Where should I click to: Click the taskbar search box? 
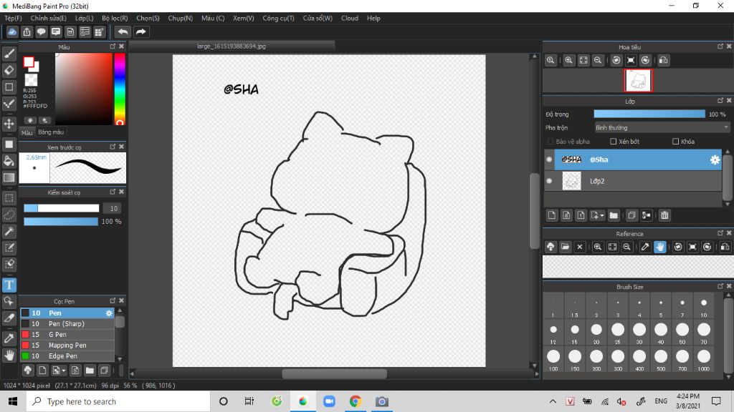click(x=118, y=401)
